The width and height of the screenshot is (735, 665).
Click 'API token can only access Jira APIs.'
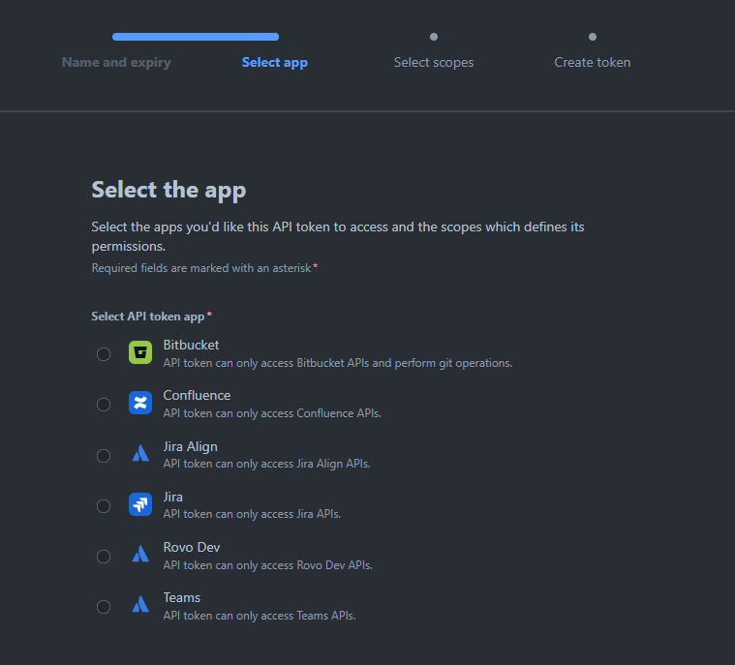click(252, 514)
